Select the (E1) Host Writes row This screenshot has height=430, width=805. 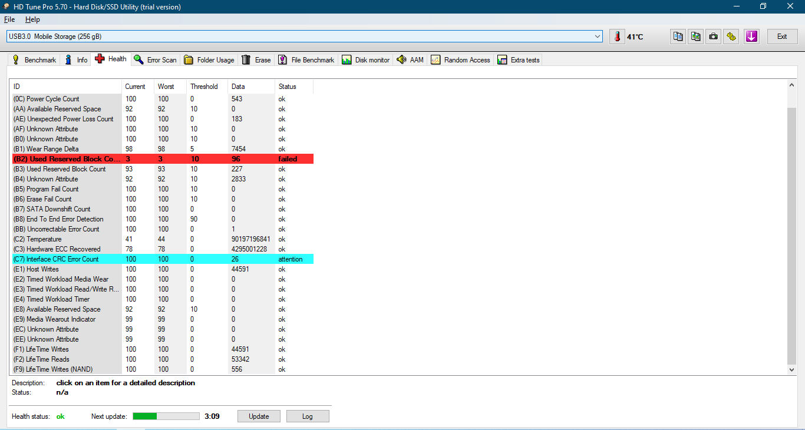click(x=163, y=269)
